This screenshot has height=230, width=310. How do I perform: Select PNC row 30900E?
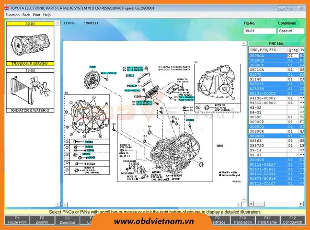tap(276, 65)
